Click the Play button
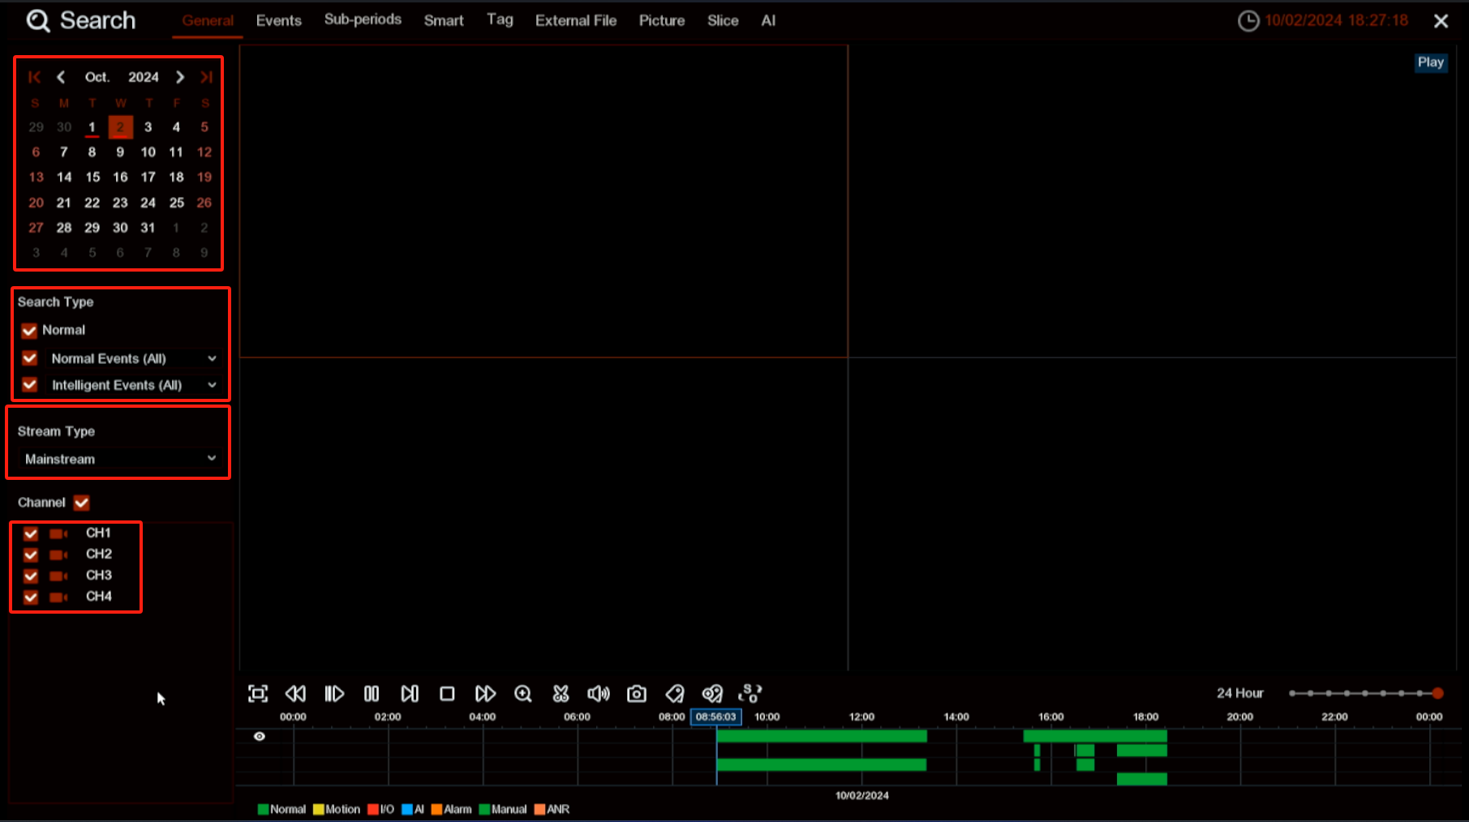Image resolution: width=1469 pixels, height=822 pixels. [1430, 62]
